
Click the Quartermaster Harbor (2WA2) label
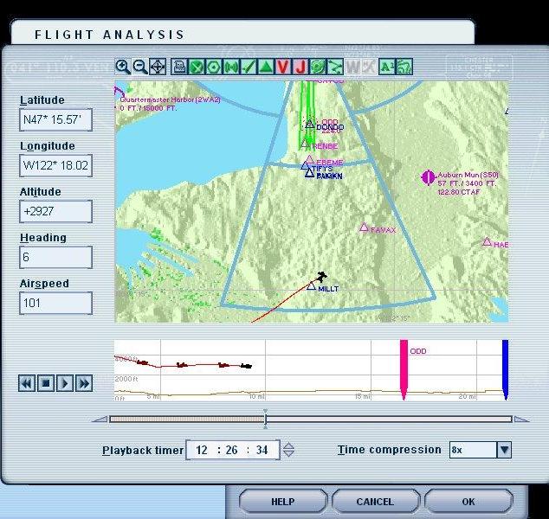[x=171, y=99]
